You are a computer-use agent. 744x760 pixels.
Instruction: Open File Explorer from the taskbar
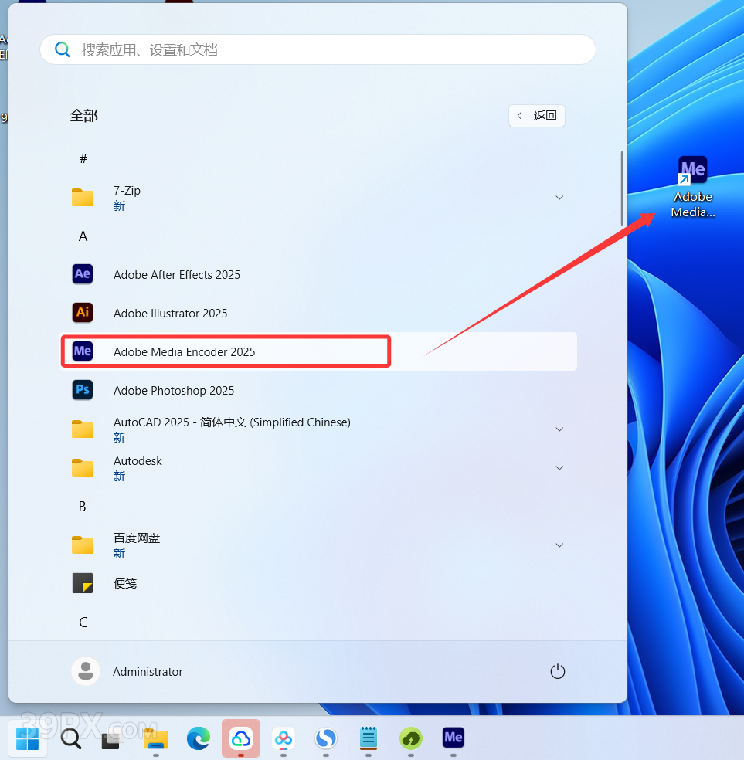[x=155, y=738]
